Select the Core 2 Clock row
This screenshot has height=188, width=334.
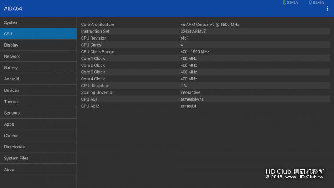tap(205, 65)
